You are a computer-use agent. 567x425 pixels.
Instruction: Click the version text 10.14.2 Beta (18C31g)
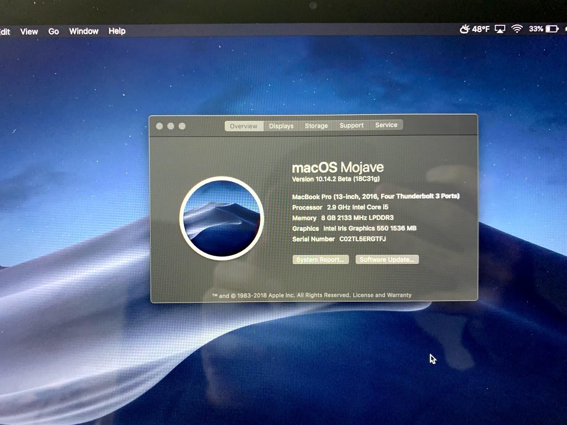coord(348,179)
